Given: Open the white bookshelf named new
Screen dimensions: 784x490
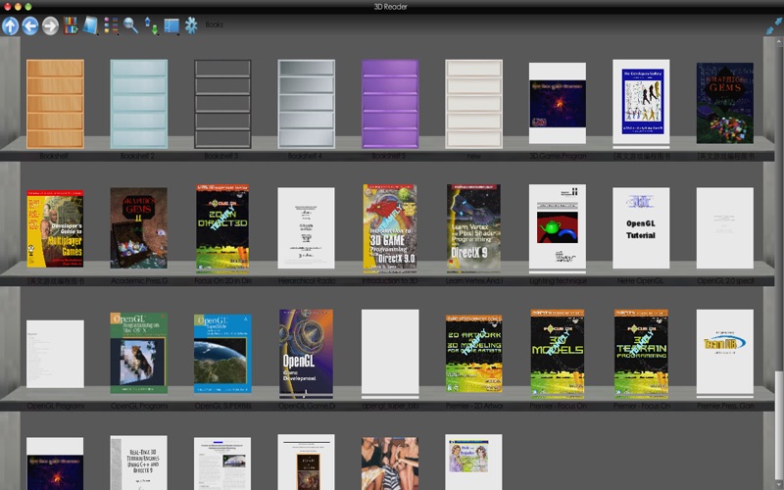Looking at the screenshot, I should pyautogui.click(x=473, y=104).
